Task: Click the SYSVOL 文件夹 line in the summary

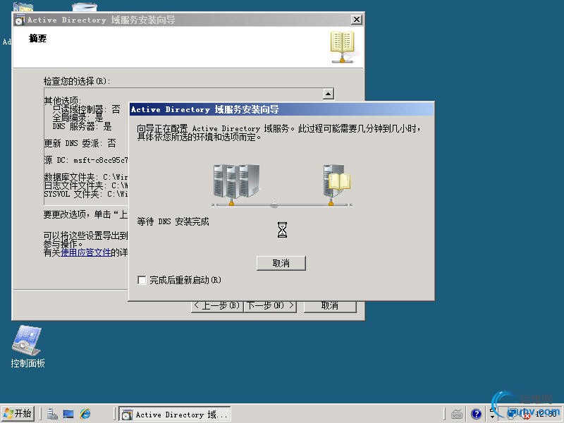Action: click(x=85, y=195)
